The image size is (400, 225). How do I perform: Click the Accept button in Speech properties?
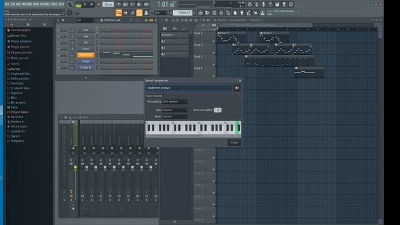[x=234, y=142]
